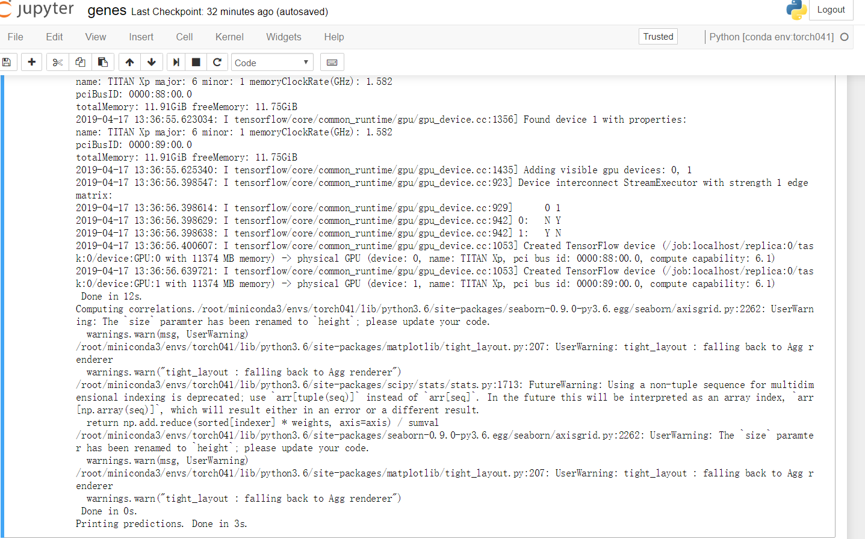Open the Cell menu

184,37
